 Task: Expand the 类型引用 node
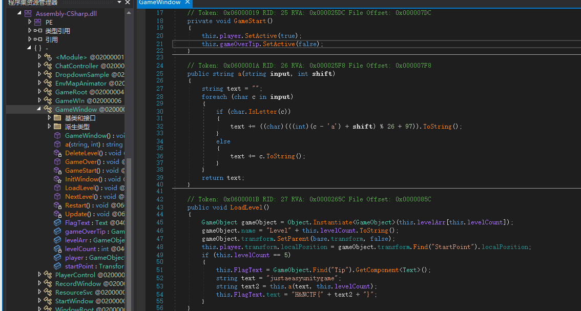pos(30,30)
